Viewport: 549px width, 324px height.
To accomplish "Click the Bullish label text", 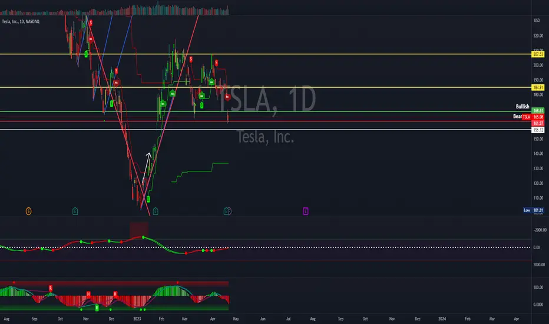I will click(x=522, y=107).
